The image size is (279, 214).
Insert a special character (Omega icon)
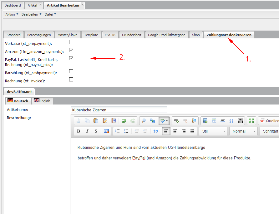pyautogui.click(x=231, y=121)
